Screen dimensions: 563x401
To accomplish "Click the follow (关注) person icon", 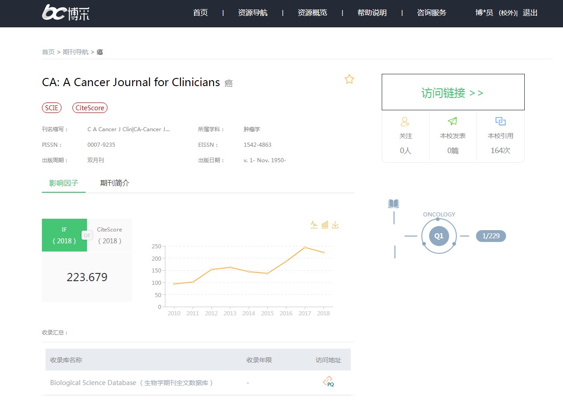I will pyautogui.click(x=405, y=122).
